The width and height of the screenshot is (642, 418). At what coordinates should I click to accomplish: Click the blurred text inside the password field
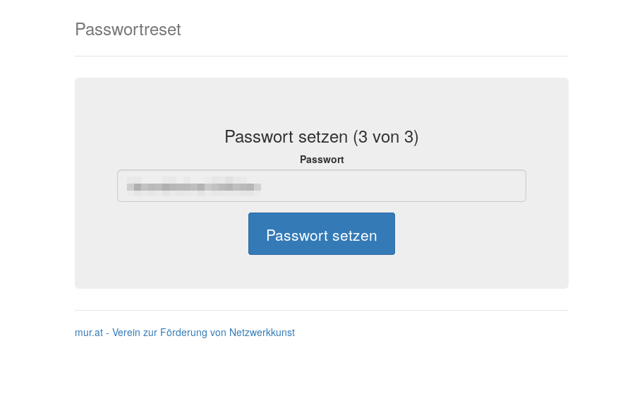pyautogui.click(x=194, y=187)
